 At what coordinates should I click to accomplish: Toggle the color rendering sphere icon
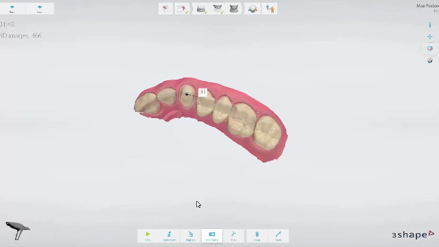[x=430, y=49]
